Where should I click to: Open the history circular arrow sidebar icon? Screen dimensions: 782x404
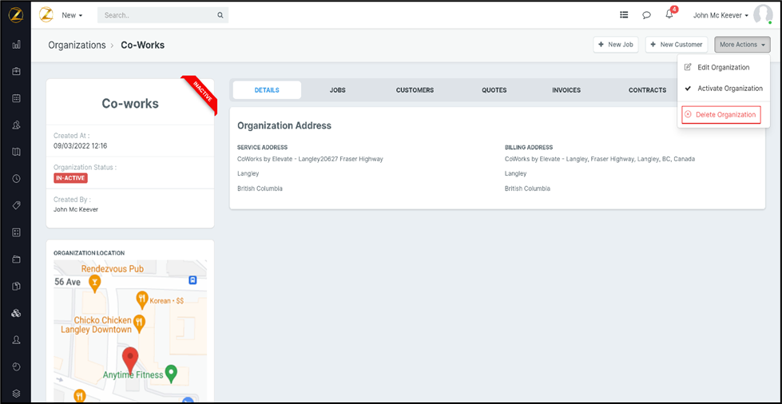pyautogui.click(x=16, y=367)
